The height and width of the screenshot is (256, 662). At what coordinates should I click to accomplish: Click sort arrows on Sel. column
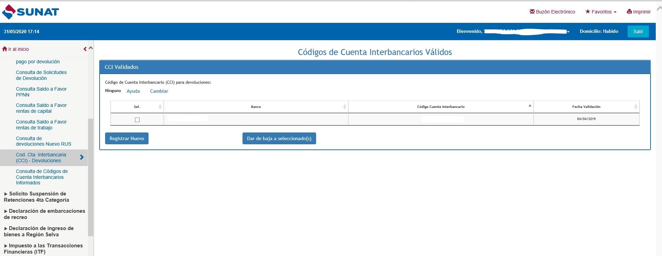pyautogui.click(x=160, y=107)
